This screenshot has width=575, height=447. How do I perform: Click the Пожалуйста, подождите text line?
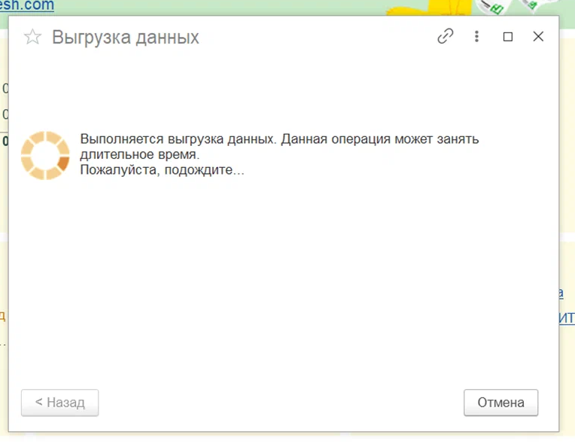[x=162, y=170]
